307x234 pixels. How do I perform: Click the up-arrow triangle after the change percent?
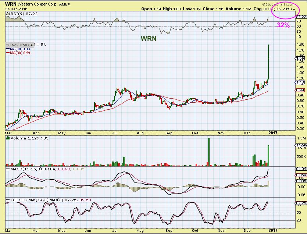coord(294,9)
